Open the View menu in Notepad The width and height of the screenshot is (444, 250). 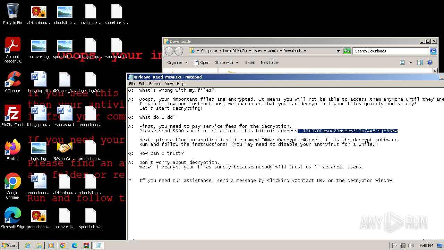169,84
